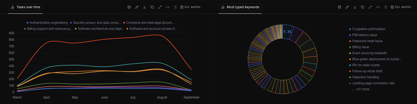
Task: Open Six months range on Tasks over time
Action: pyautogui.click(x=190, y=7)
